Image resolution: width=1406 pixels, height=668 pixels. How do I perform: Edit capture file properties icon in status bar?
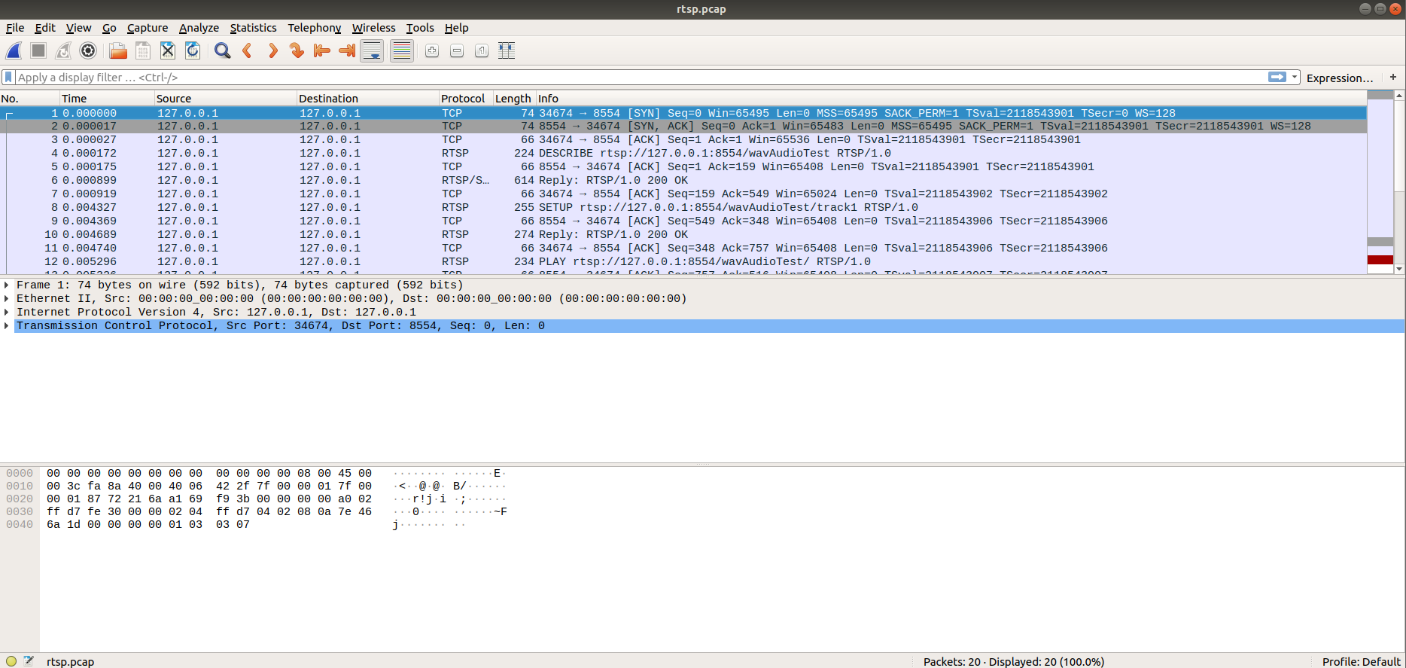29,661
